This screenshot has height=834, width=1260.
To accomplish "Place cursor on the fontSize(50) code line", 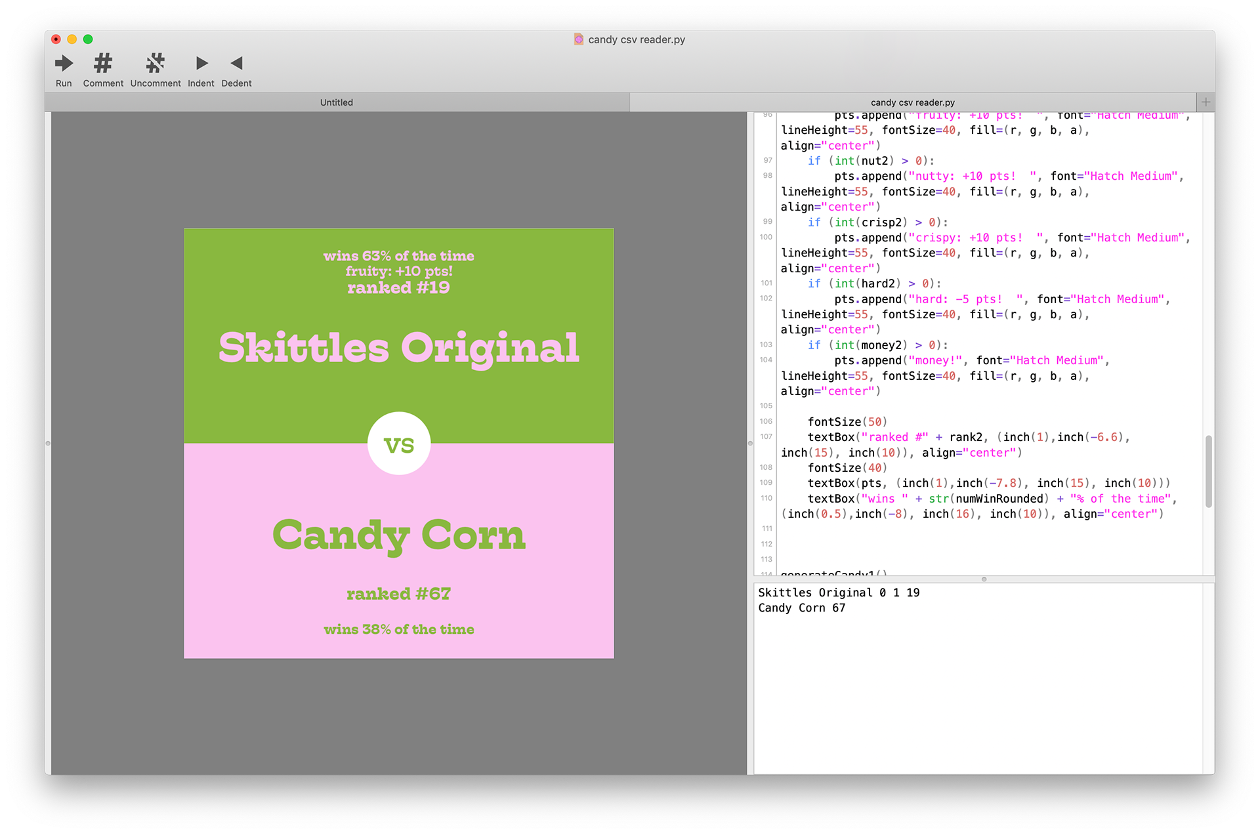I will (x=847, y=422).
